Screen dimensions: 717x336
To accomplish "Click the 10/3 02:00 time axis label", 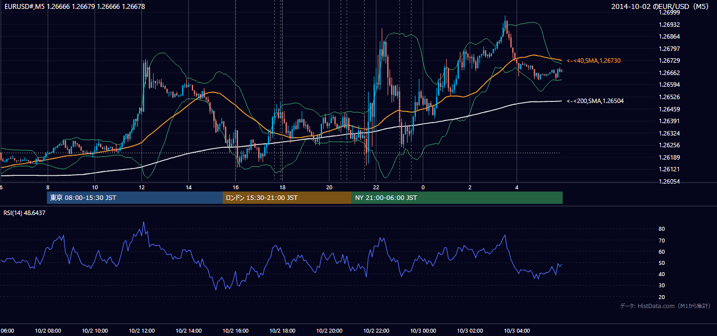I will click(x=470, y=330).
